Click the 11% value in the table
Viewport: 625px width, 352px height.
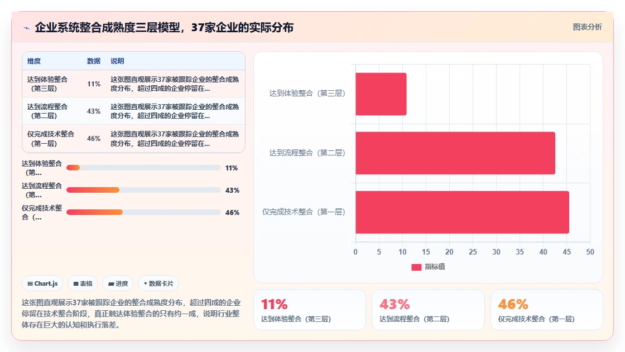94,84
